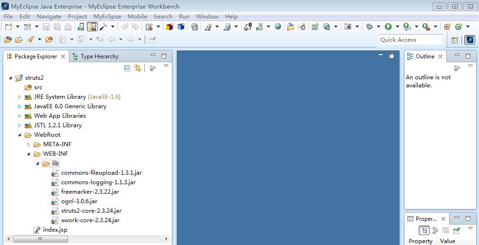Open the File menu
The height and width of the screenshot is (245, 479).
8,17
